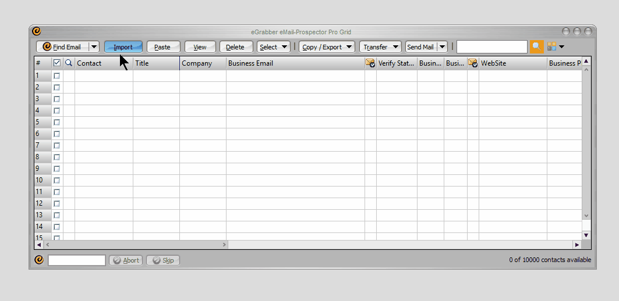Click the Find Email button

(62, 47)
